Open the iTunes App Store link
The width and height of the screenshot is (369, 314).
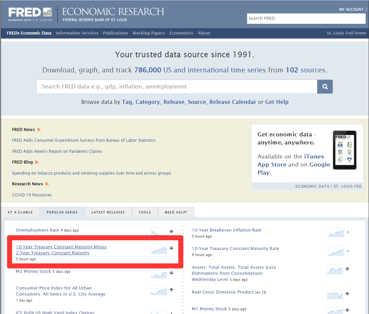tap(291, 161)
